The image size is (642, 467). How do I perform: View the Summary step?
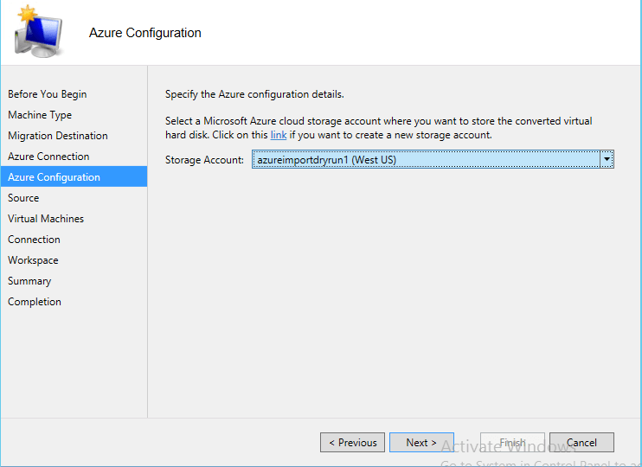tap(29, 281)
